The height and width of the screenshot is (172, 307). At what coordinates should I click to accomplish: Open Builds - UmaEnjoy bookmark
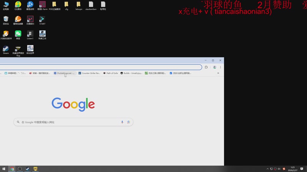(x=131, y=73)
